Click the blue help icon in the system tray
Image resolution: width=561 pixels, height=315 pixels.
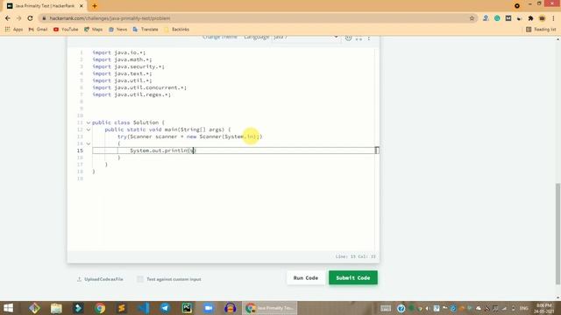pos(401,308)
